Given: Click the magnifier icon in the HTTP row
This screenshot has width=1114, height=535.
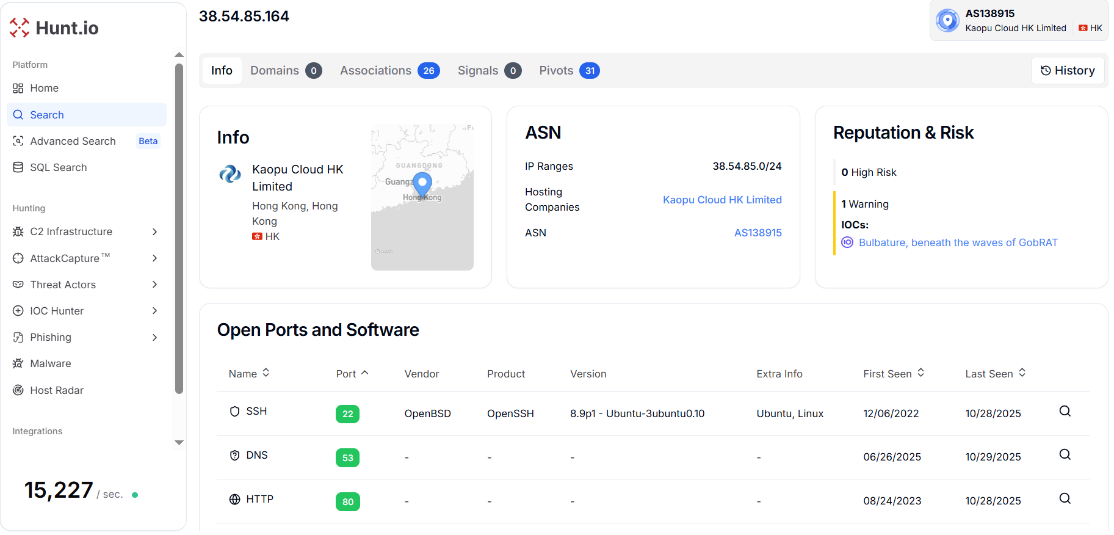Looking at the screenshot, I should (x=1065, y=499).
